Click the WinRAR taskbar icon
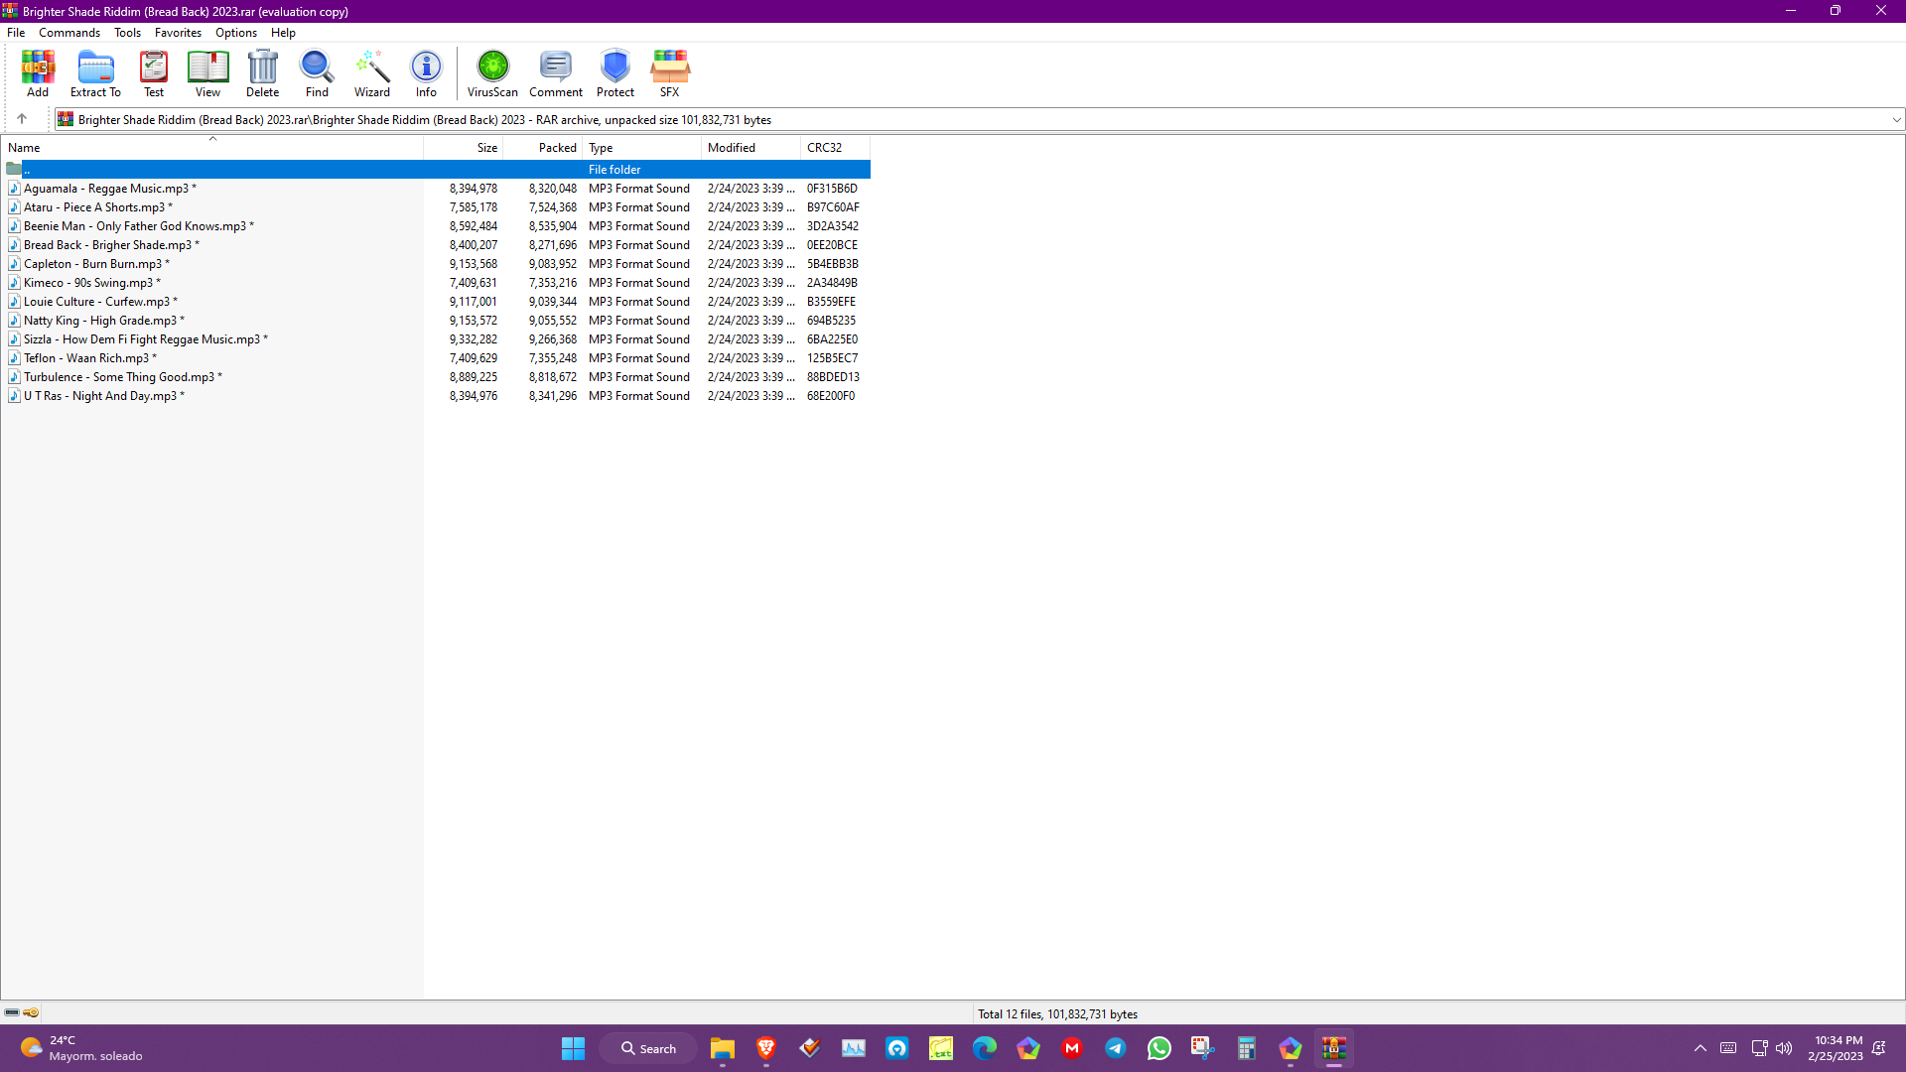Viewport: 1906px width, 1072px height. click(1333, 1048)
